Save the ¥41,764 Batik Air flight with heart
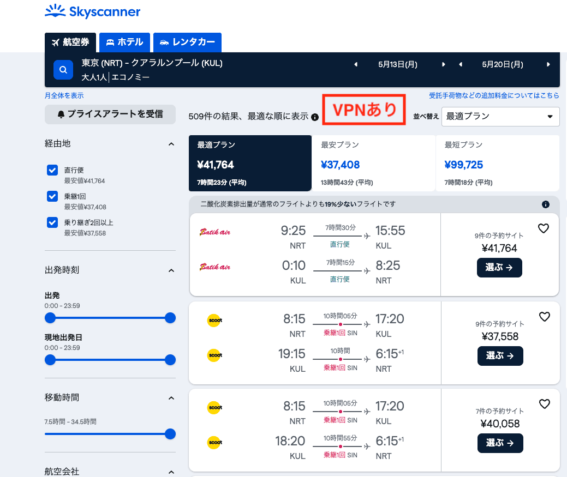The width and height of the screenshot is (567, 477). click(544, 228)
